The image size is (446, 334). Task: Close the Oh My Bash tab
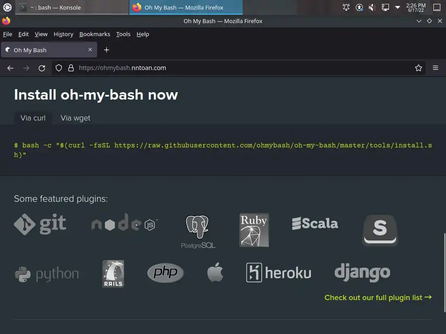click(90, 50)
